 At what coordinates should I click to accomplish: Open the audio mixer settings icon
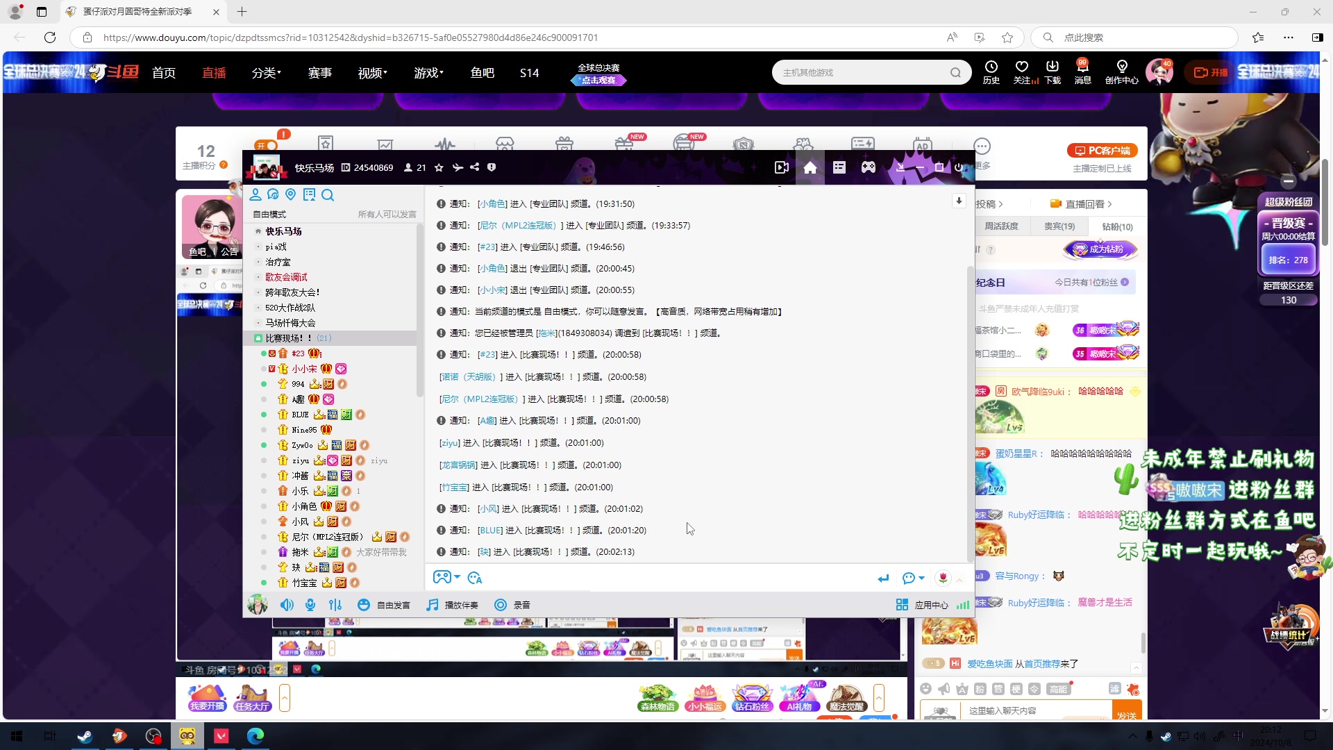tap(335, 605)
